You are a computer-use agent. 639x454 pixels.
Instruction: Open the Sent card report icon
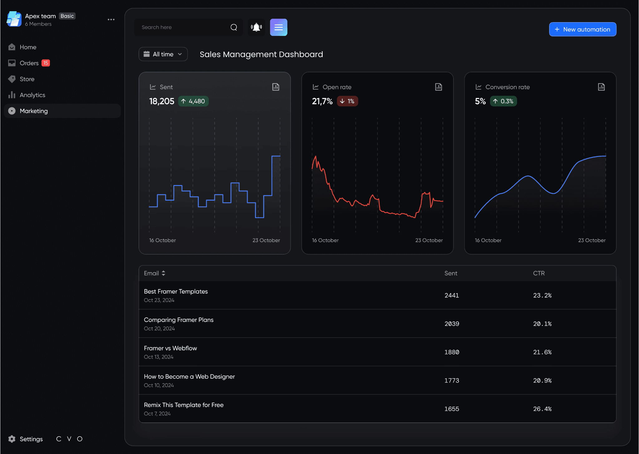(x=276, y=87)
